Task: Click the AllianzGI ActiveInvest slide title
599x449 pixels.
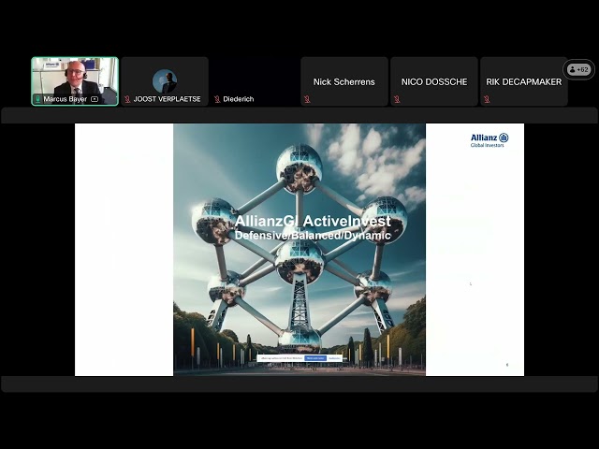Action: tap(313, 221)
